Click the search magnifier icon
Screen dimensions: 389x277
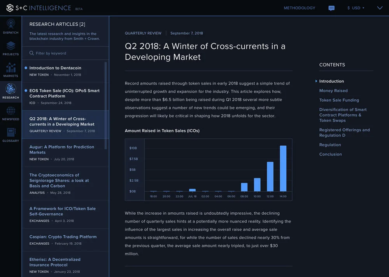(x=32, y=53)
